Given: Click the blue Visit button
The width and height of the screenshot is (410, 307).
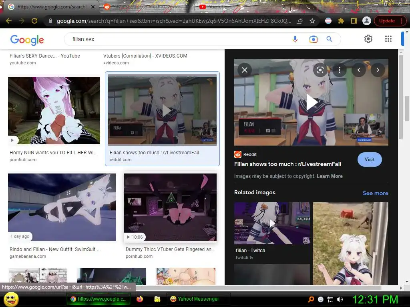Looking at the screenshot, I should pyautogui.click(x=370, y=159).
